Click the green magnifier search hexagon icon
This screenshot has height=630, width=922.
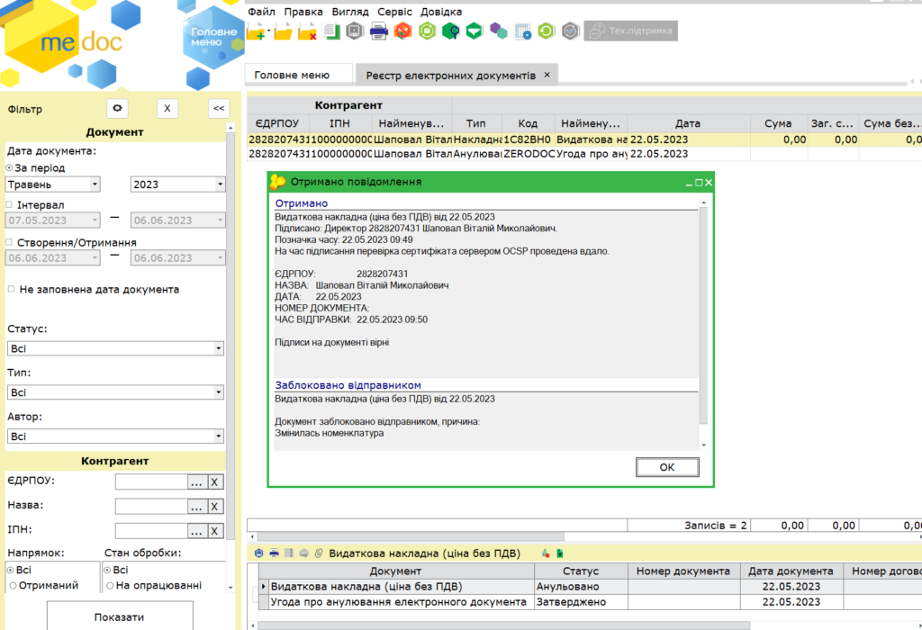(450, 32)
